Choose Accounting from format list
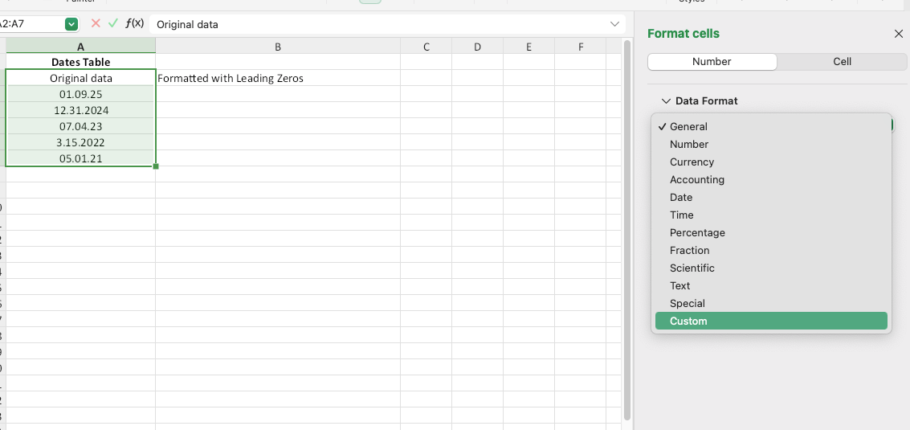Screen dimensions: 910x430 click(x=771, y=179)
